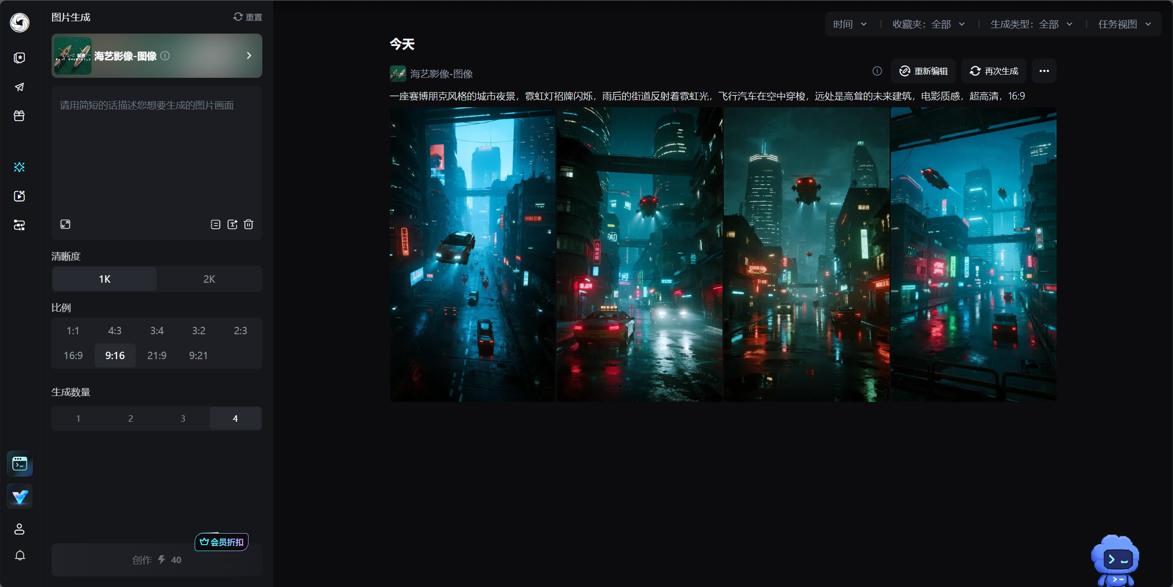Choose 3:4 aspect ratio
This screenshot has height=587, width=1173.
click(x=157, y=331)
